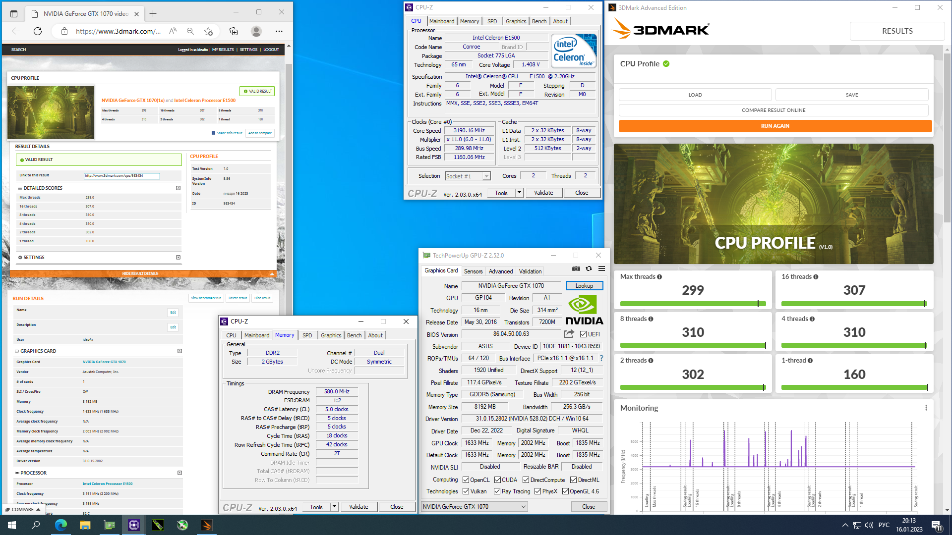The image size is (952, 535).
Task: Click COMPARE RESULT ONLINE button
Action: (x=773, y=110)
